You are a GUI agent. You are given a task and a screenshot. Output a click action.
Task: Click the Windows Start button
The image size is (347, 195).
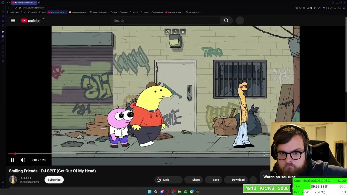pyautogui.click(x=150, y=192)
